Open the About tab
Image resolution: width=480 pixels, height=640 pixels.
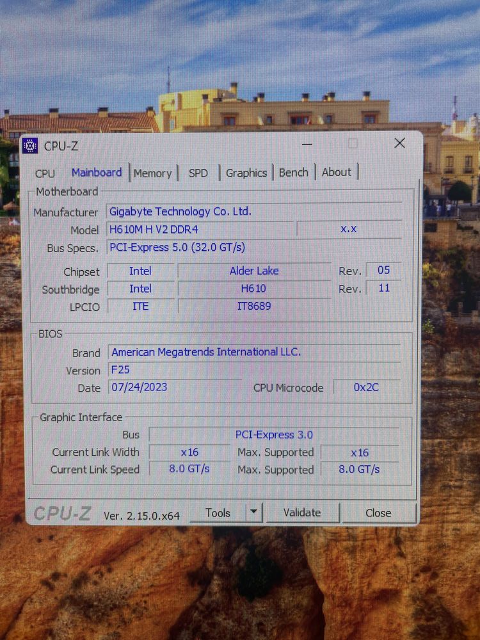(337, 172)
